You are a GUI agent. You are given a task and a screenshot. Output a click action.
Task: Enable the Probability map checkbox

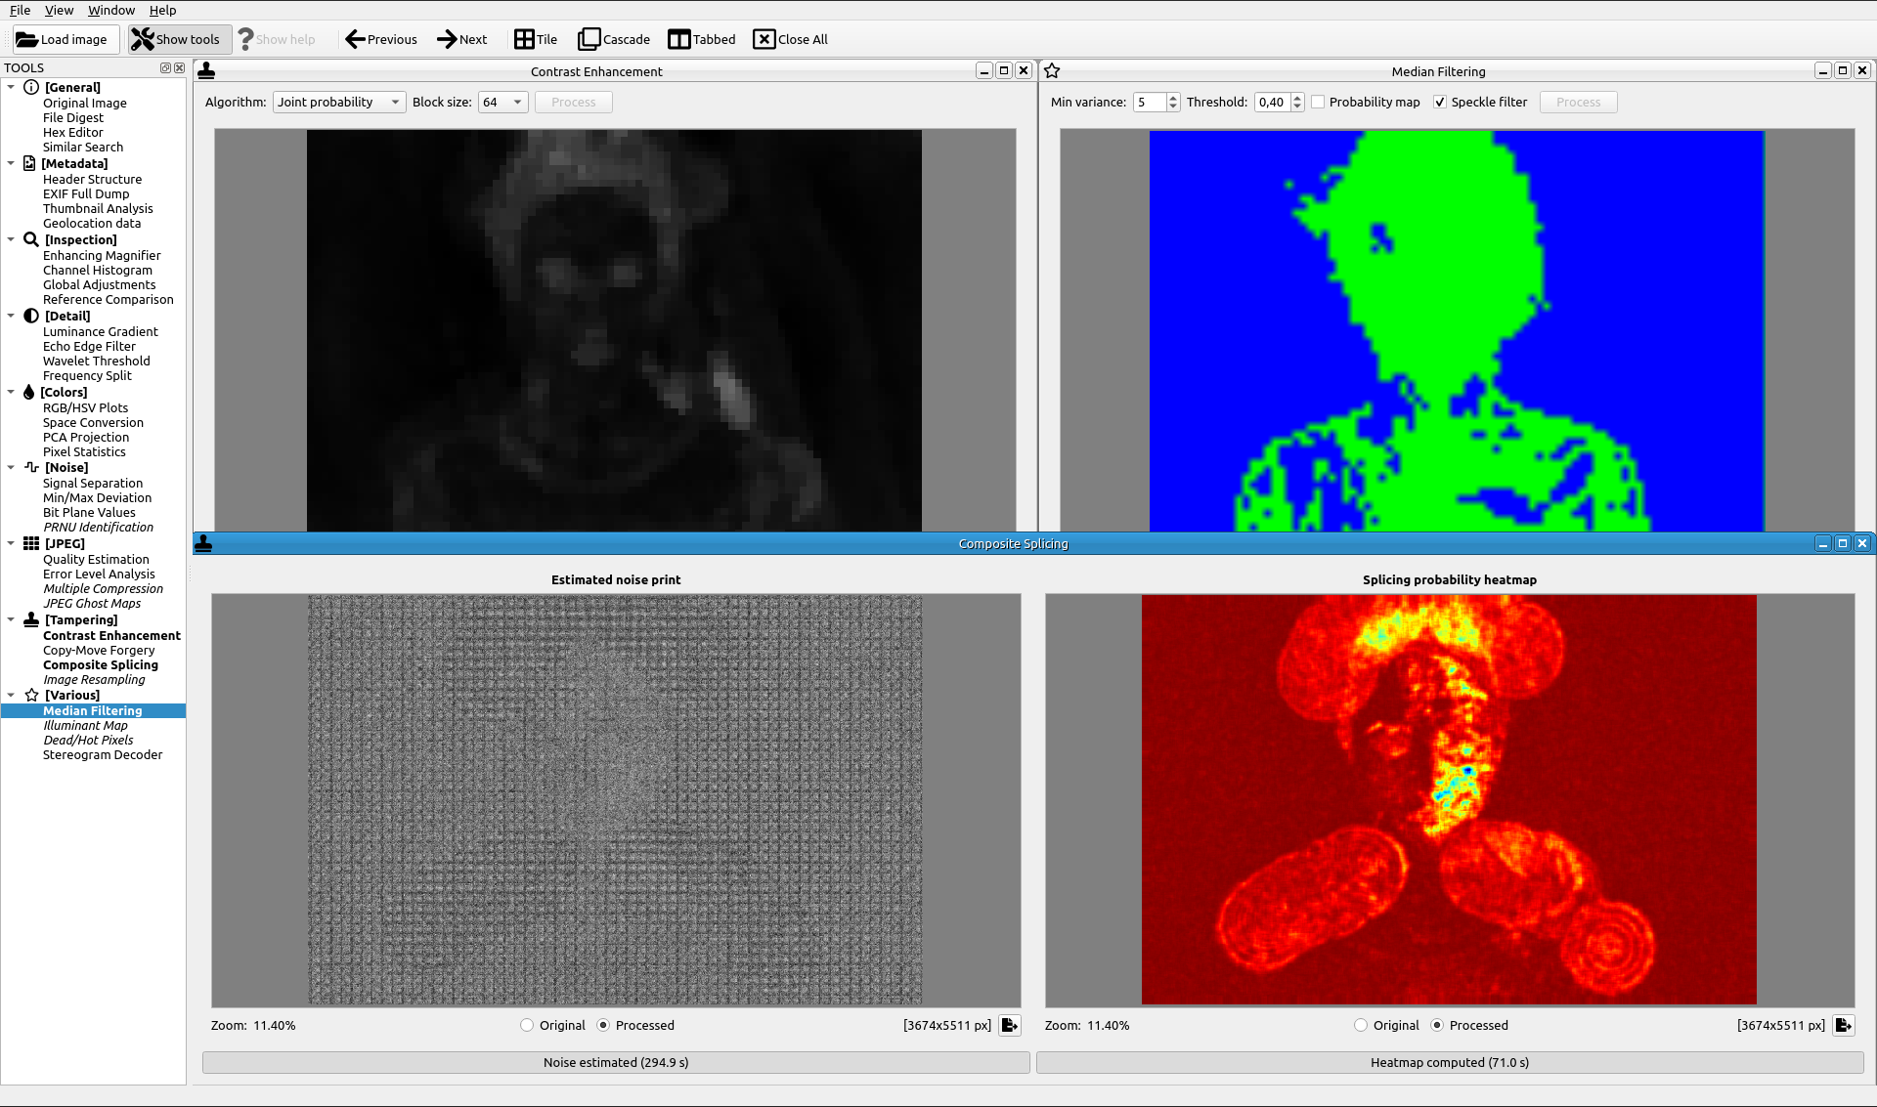(1318, 102)
